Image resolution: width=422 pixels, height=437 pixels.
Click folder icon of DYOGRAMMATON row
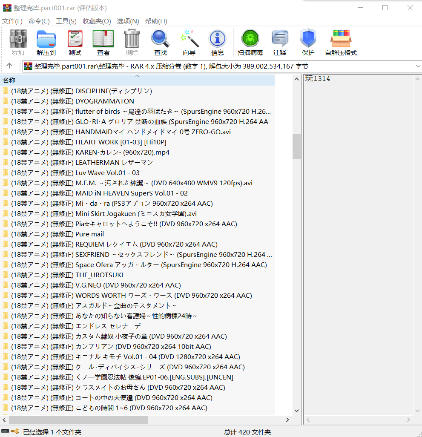[5, 101]
